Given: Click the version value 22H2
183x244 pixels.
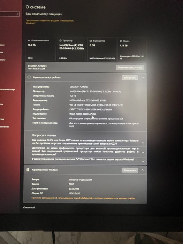Looking at the screenshot, I should [x=71, y=184].
